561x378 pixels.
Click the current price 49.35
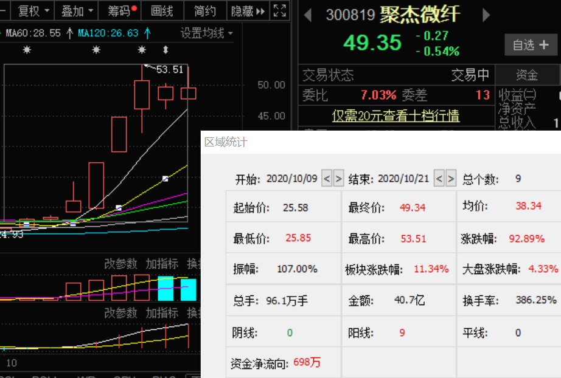[x=372, y=43]
